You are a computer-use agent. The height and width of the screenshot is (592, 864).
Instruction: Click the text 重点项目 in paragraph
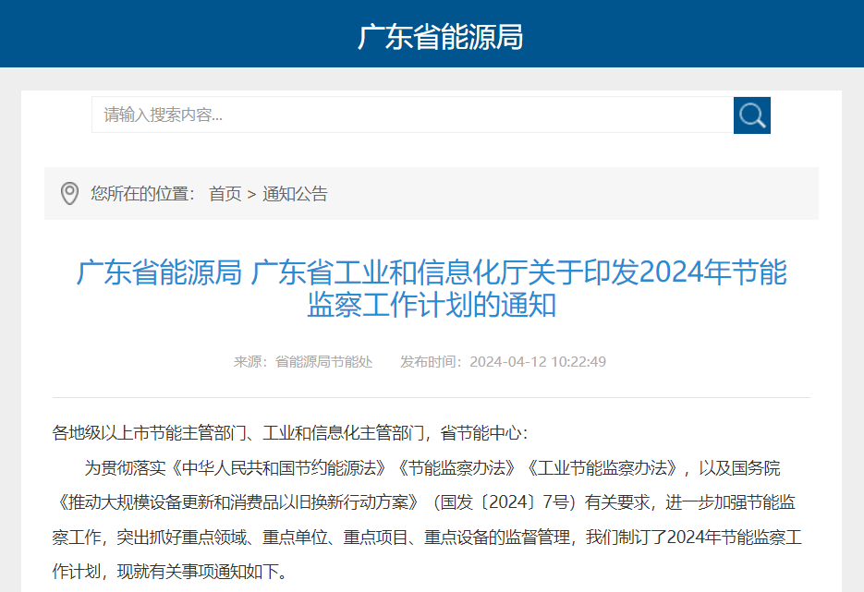[x=375, y=537]
